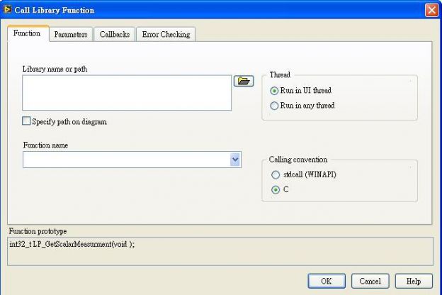Click the Cancel button
Viewport: 442px width, 295px height.
[370, 281]
